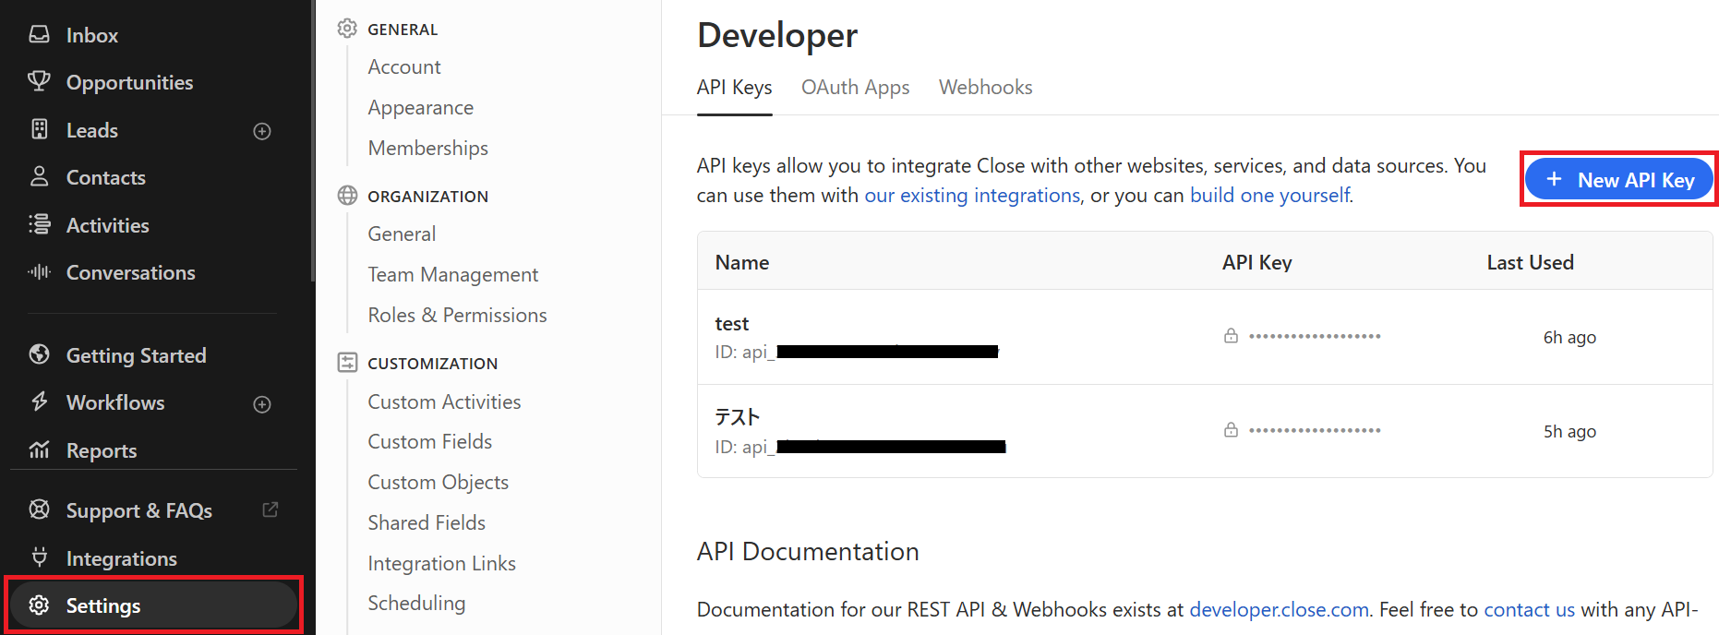The height and width of the screenshot is (635, 1719).
Task: Open external link icon for Support & FAQs
Action: coord(270,509)
